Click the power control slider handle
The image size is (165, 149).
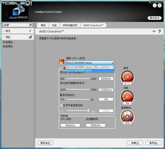78,99
